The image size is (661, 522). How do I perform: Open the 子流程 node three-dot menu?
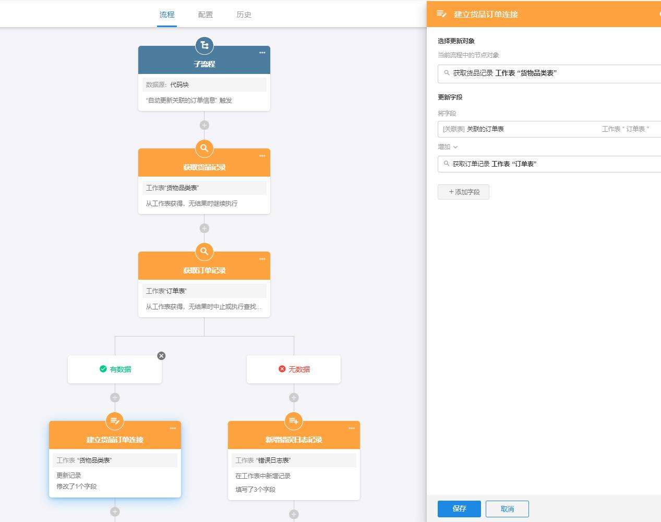[x=262, y=53]
